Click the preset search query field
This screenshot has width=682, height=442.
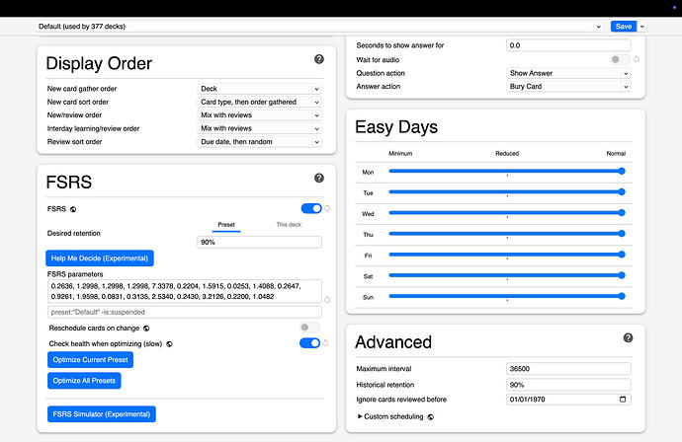[185, 312]
